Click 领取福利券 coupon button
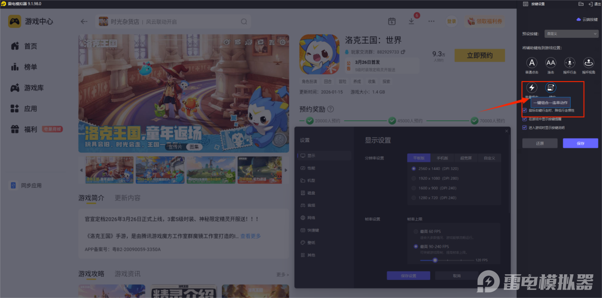602x298 pixels. pyautogui.click(x=485, y=21)
